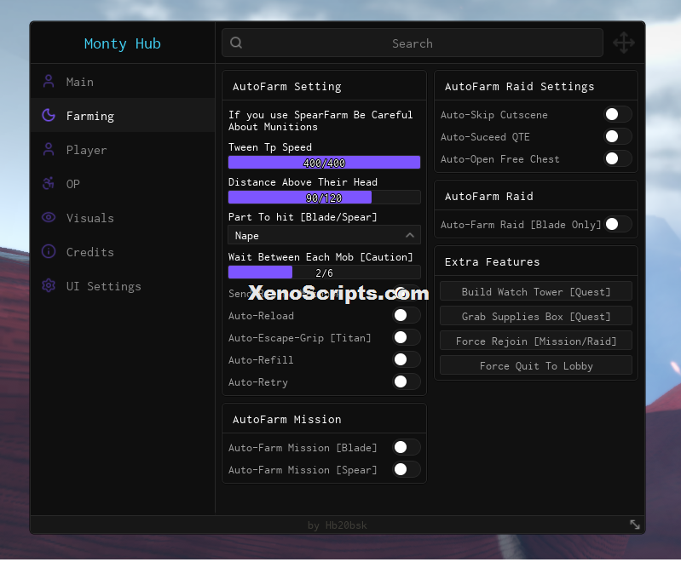The image size is (681, 585).
Task: Click the person icon beside Main
Action: 49,81
